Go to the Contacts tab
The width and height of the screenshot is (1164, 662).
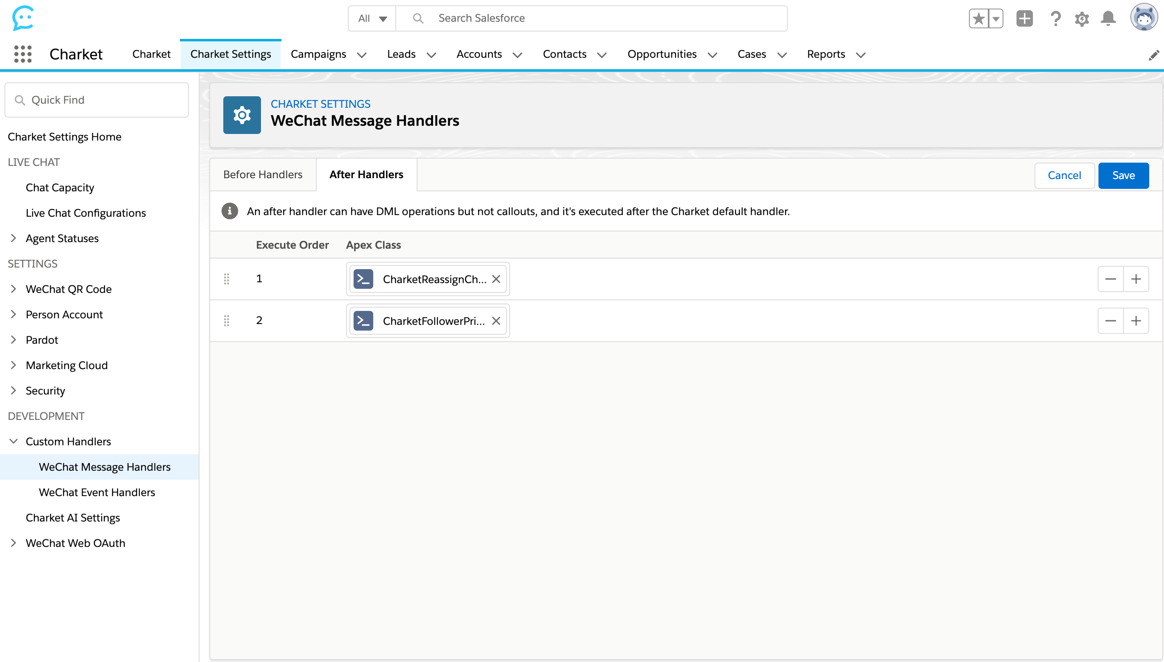(564, 54)
